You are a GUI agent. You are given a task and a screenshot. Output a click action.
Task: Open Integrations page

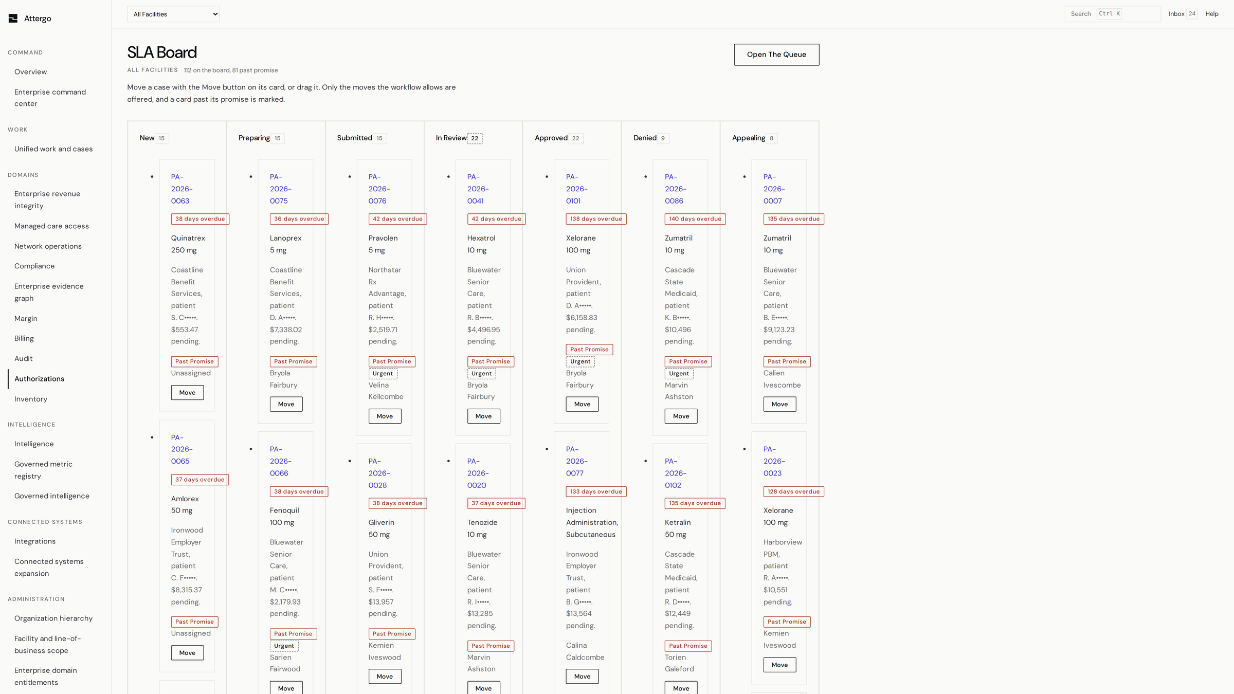(x=35, y=541)
